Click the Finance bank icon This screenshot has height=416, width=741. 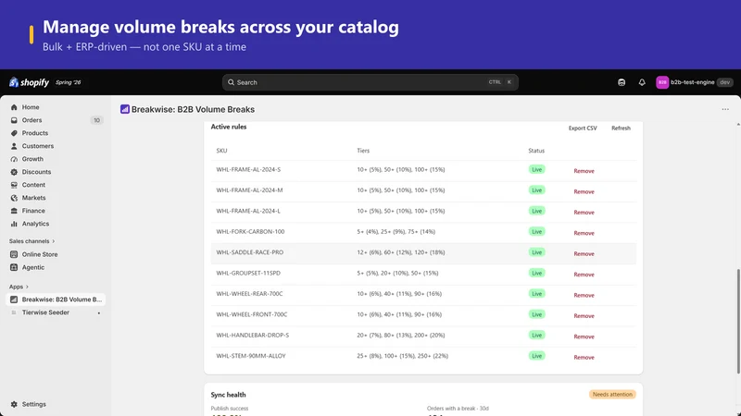coord(14,211)
